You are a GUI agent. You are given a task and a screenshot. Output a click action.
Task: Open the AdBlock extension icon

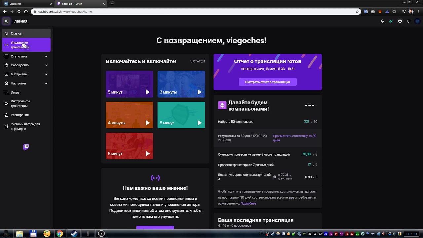pyautogui.click(x=373, y=12)
